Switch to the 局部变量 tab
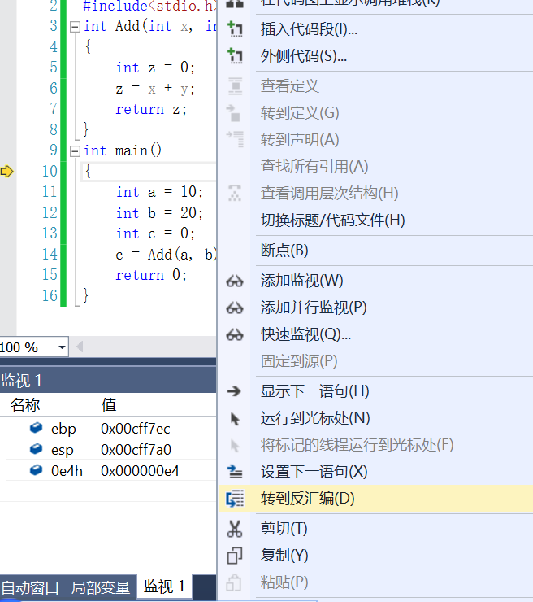533x602 pixels. [101, 588]
